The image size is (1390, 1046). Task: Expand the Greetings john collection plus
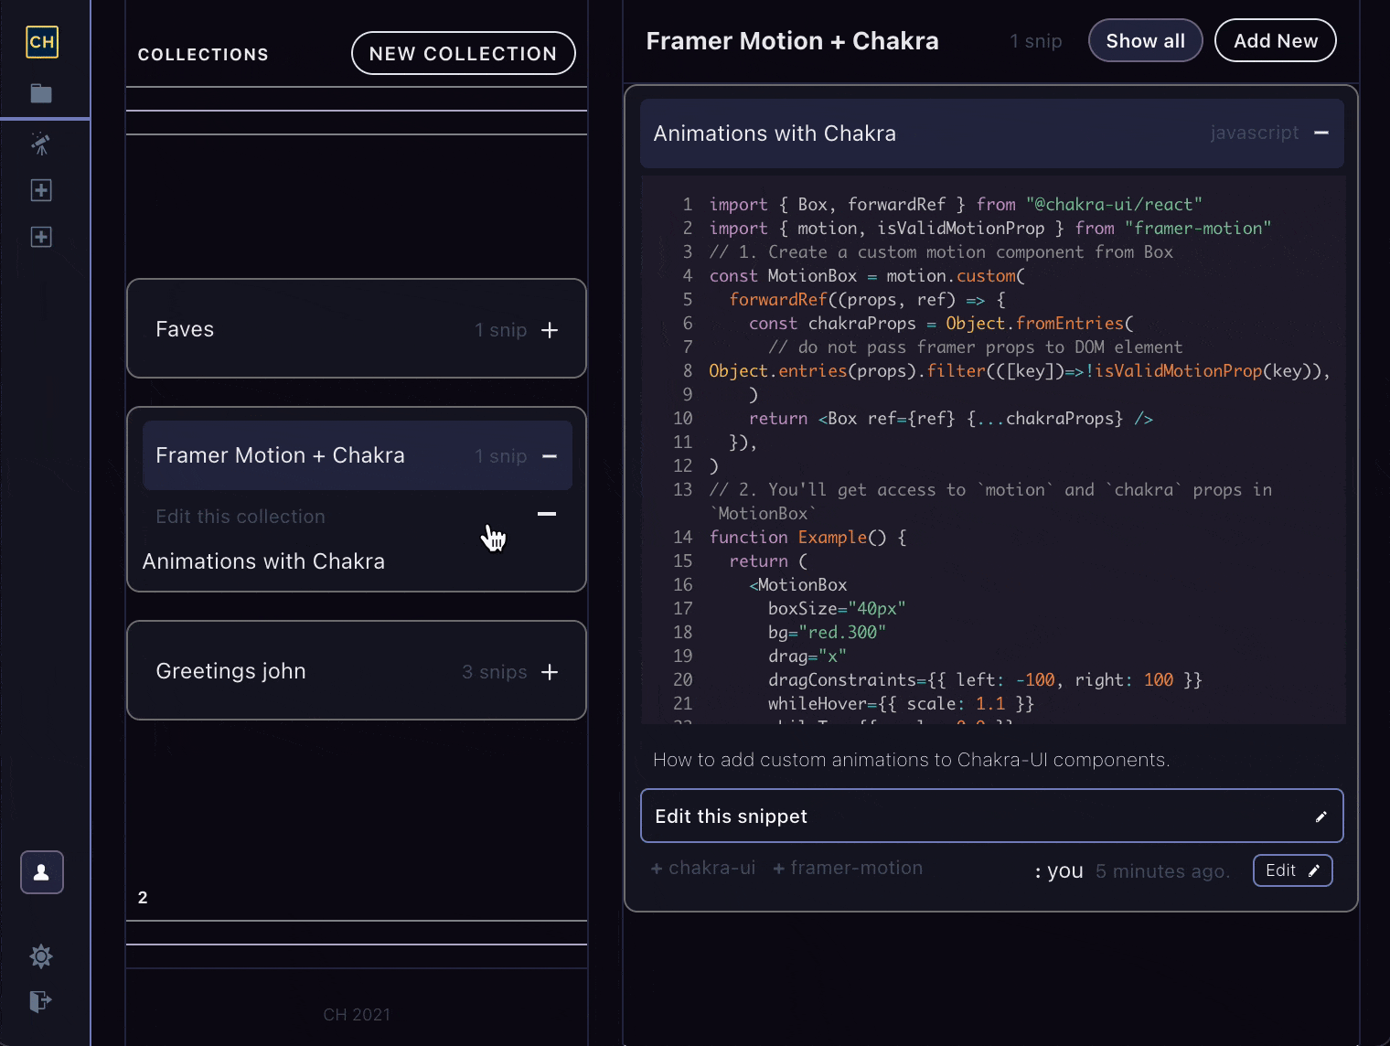(550, 672)
